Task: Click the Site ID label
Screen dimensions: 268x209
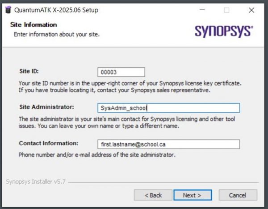Action: point(29,71)
